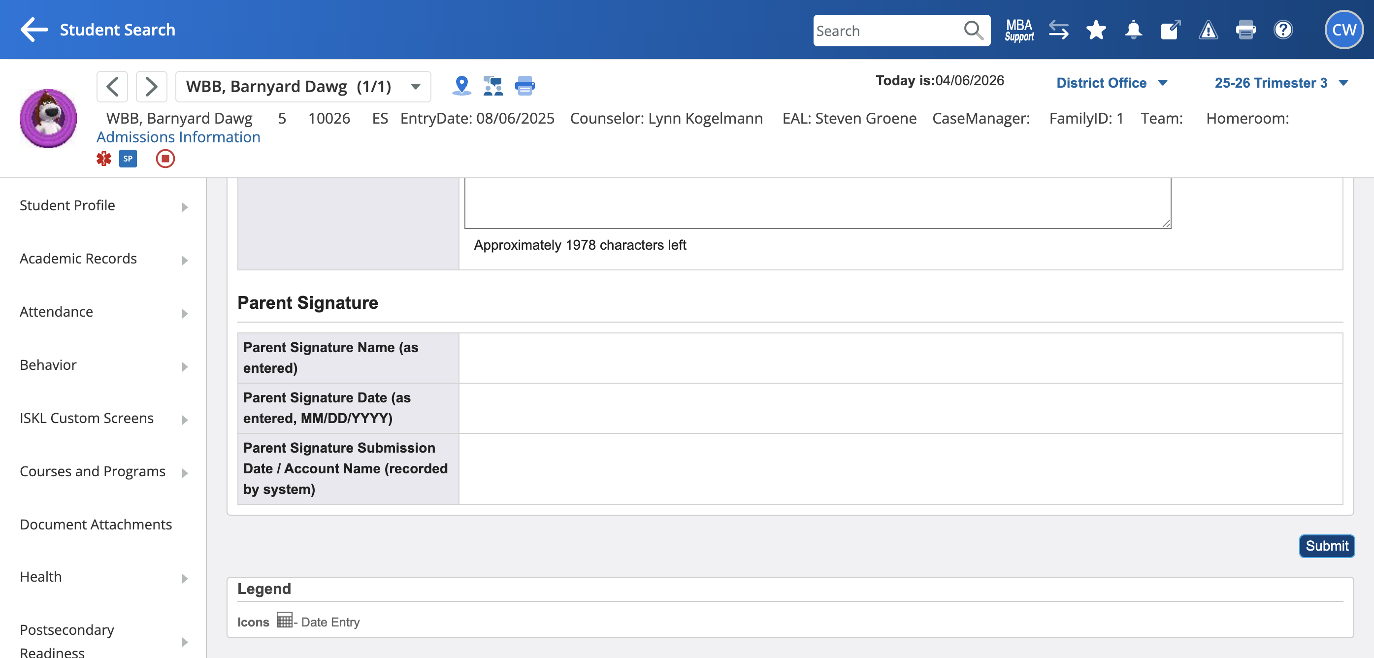Click the back arrow beside Student Search
Viewport: 1374px width, 658px height.
pyautogui.click(x=34, y=30)
